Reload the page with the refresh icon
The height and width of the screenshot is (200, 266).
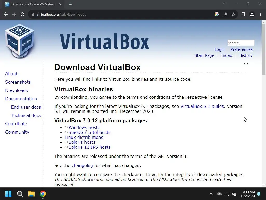point(22,15)
